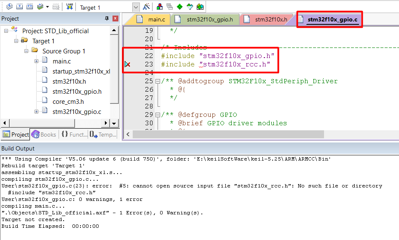Image resolution: width=399 pixels, height=240 pixels.
Task: Expand the stm32f10x_gpio.c tree node
Action: tap(36, 111)
